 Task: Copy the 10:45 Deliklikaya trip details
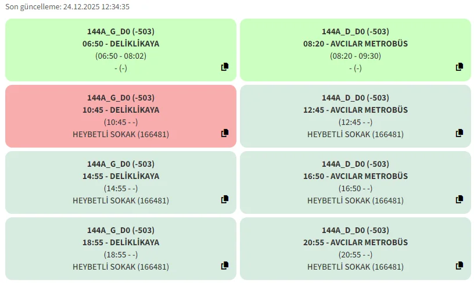click(225, 133)
